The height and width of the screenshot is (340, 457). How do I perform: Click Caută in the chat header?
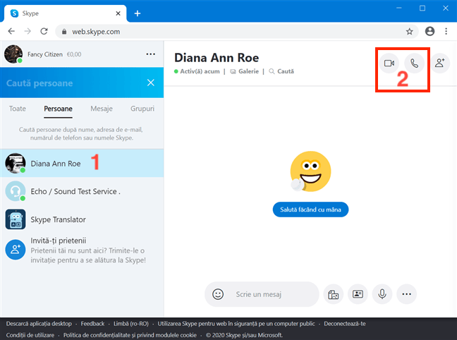click(x=281, y=71)
